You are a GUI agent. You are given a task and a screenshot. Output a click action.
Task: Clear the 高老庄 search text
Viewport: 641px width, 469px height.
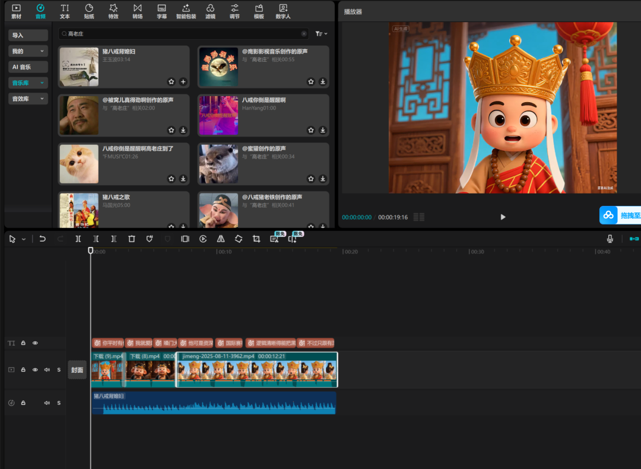tap(304, 34)
